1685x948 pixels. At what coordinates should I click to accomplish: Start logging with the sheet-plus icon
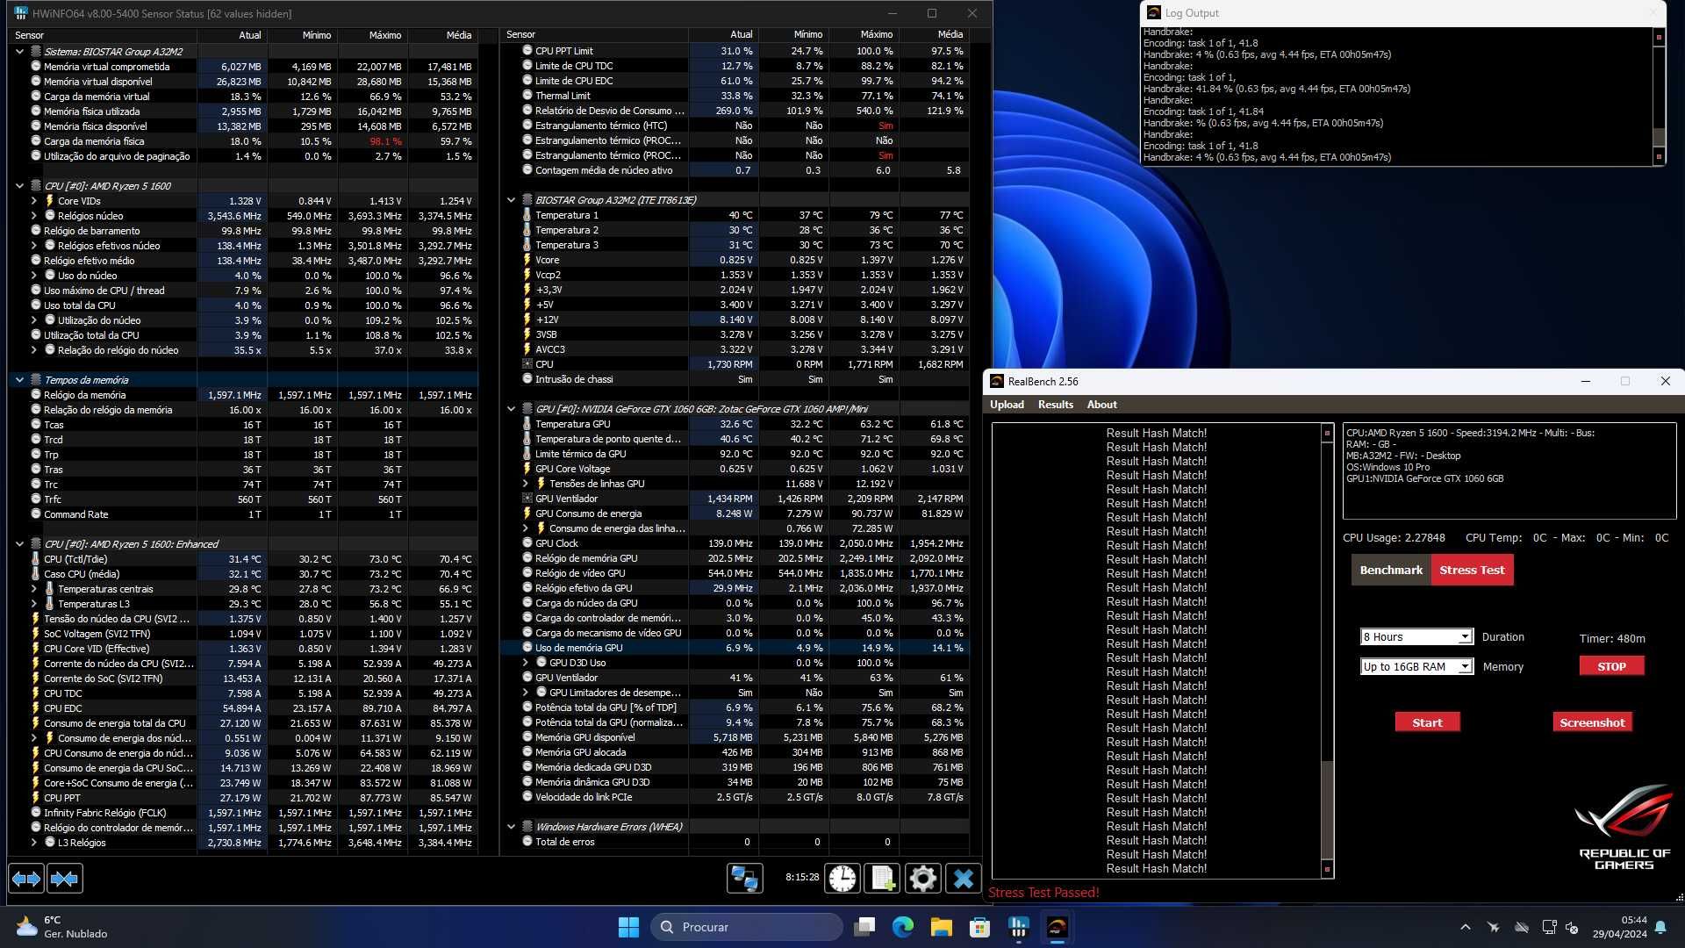[882, 879]
